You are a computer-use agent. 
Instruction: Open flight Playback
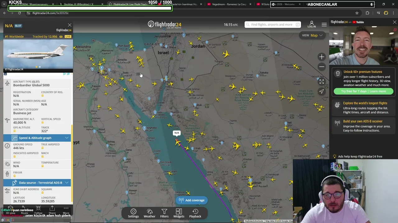coord(195,213)
